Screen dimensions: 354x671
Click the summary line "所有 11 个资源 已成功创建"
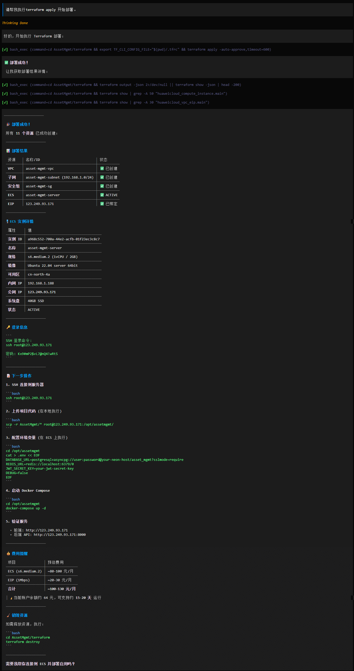point(32,133)
